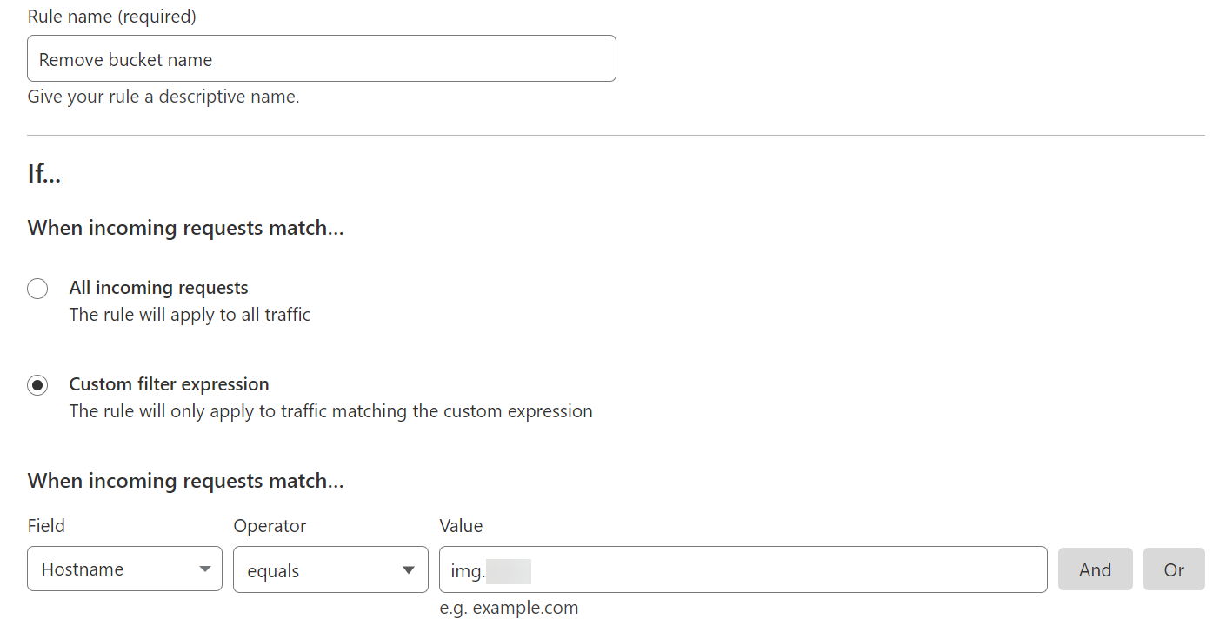Click the arrow icon in the equals dropdown

click(x=409, y=570)
